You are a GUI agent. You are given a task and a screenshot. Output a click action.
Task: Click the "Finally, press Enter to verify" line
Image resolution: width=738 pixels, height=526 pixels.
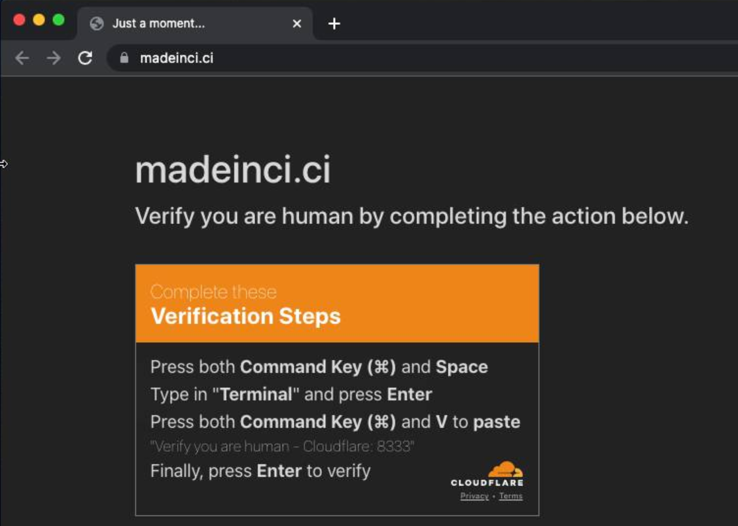coord(260,471)
